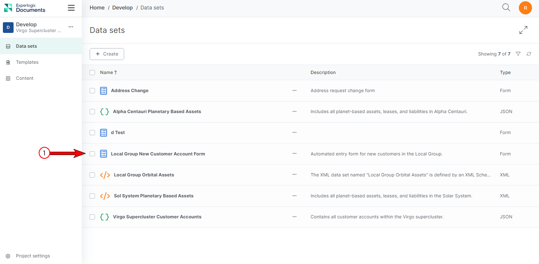Open the Address Change row options menu
Screen dimensions: 539x264
pos(294,90)
